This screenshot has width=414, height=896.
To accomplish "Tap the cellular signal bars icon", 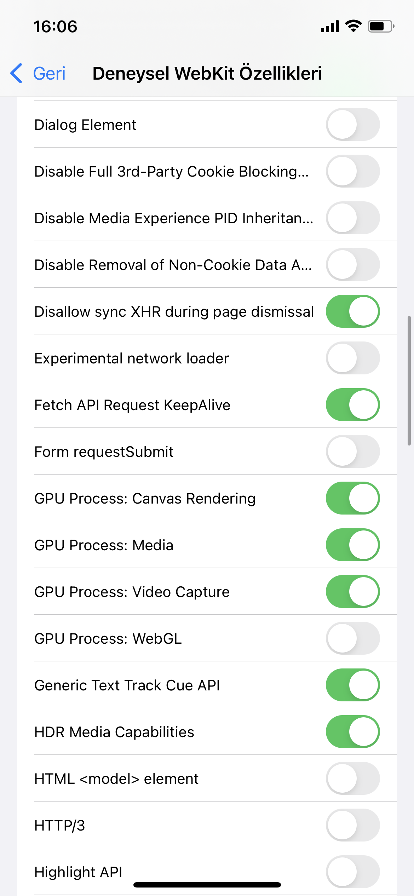I will pos(330,27).
